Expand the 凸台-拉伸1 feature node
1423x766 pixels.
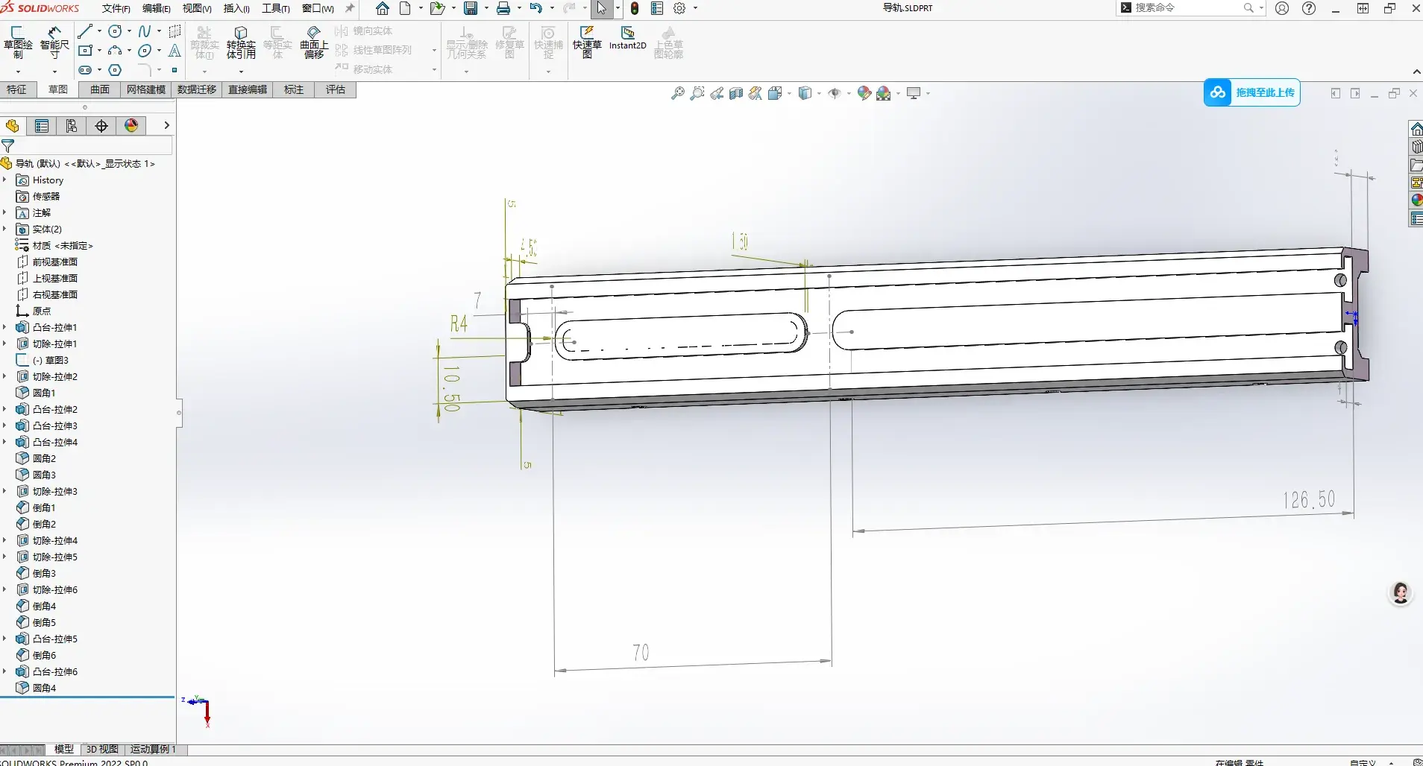pos(5,327)
